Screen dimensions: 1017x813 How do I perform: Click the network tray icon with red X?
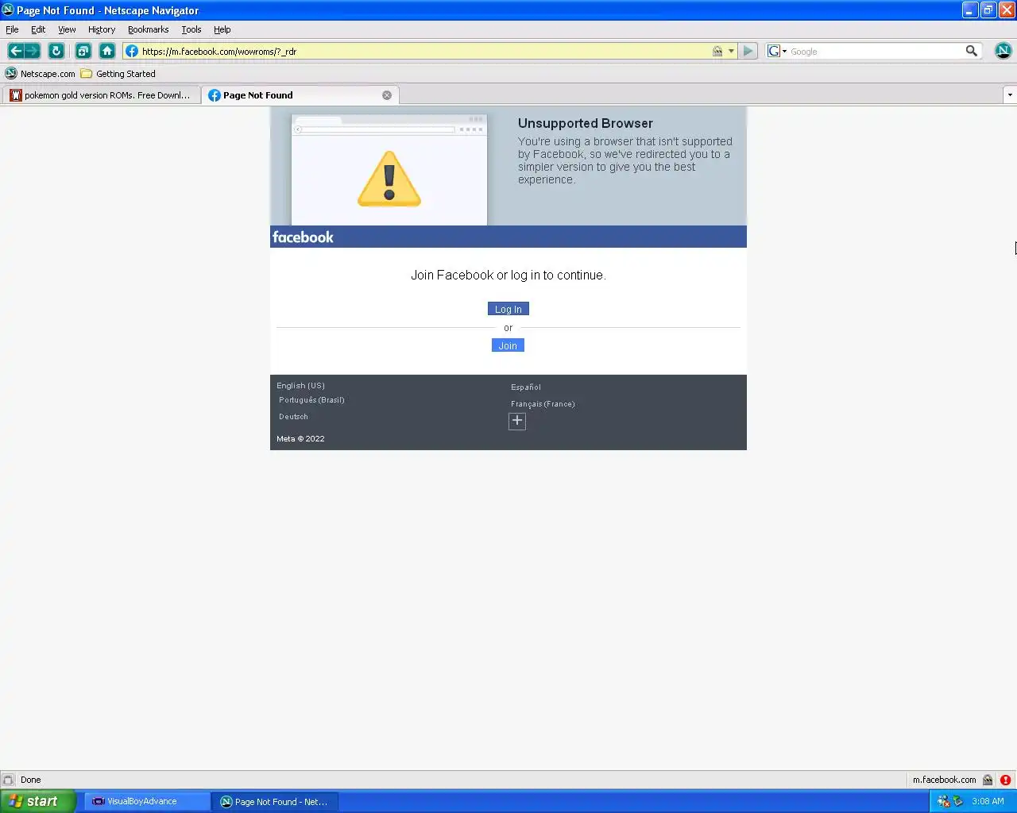[x=943, y=801]
